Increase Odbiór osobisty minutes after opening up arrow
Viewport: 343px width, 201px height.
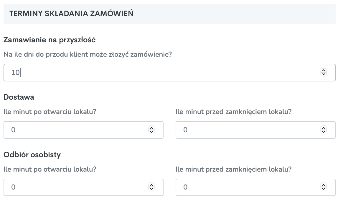(x=151, y=185)
